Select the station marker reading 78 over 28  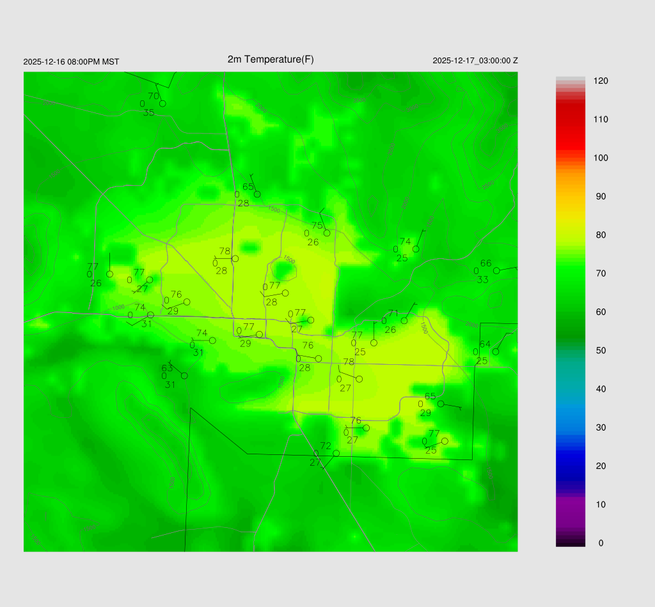tap(235, 259)
